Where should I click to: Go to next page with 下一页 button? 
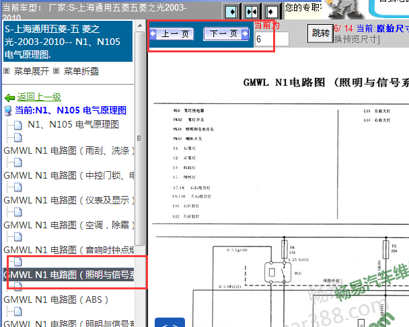click(x=226, y=34)
